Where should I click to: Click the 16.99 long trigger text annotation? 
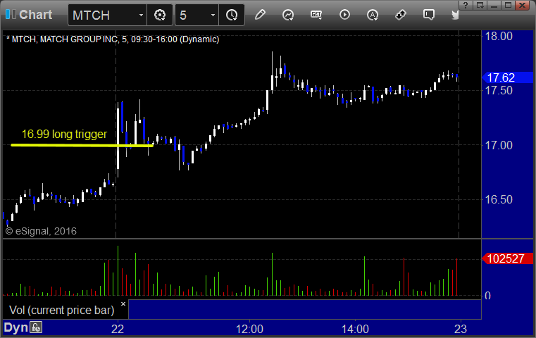[64, 134]
